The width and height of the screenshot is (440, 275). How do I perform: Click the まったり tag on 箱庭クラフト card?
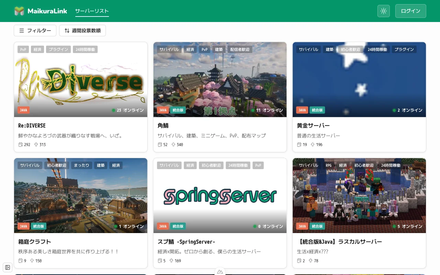[x=82, y=165]
